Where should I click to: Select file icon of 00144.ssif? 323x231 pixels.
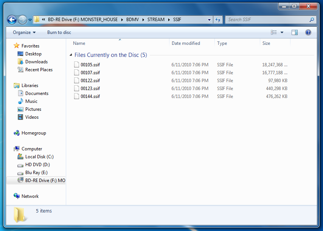(77, 96)
